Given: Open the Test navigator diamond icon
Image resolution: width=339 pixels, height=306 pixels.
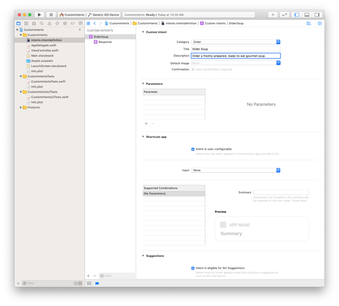Looking at the screenshot, I should (x=57, y=23).
